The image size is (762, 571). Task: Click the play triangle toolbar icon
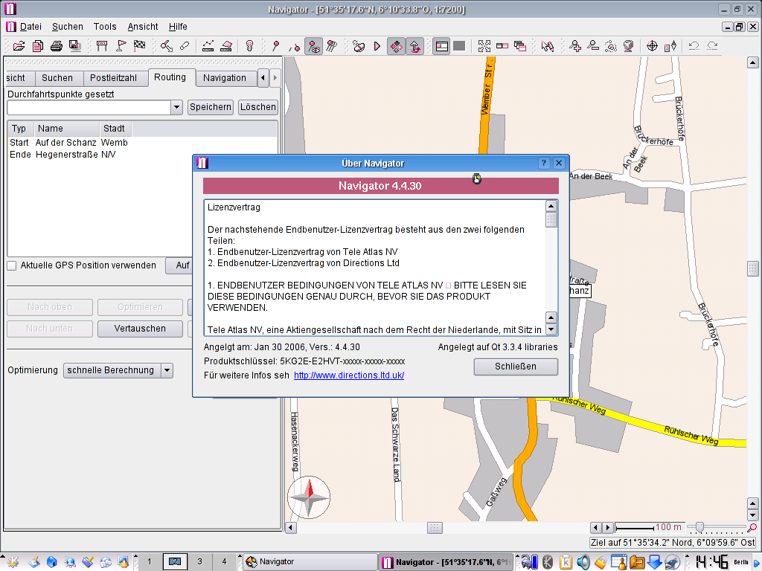click(x=377, y=46)
